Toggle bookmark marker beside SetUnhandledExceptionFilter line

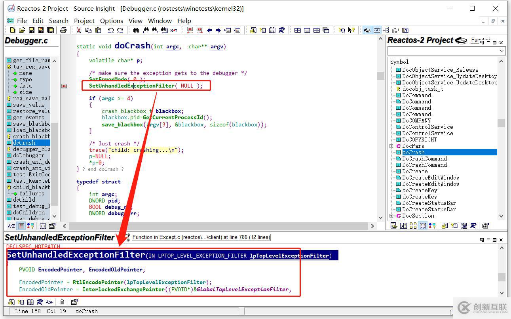pyautogui.click(x=64, y=86)
